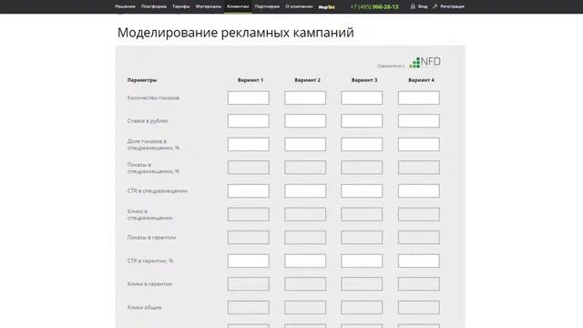Click the Количество показов row label
Screen dimensions: 583x328
coord(153,97)
